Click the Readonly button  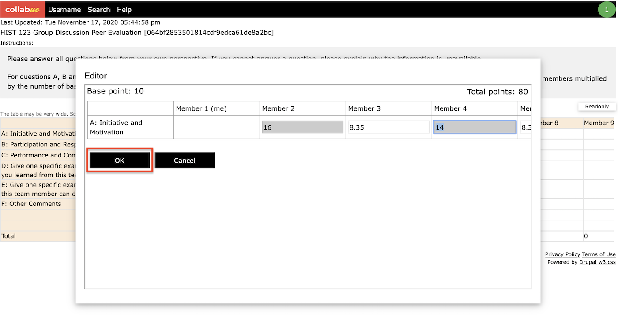pyautogui.click(x=597, y=106)
